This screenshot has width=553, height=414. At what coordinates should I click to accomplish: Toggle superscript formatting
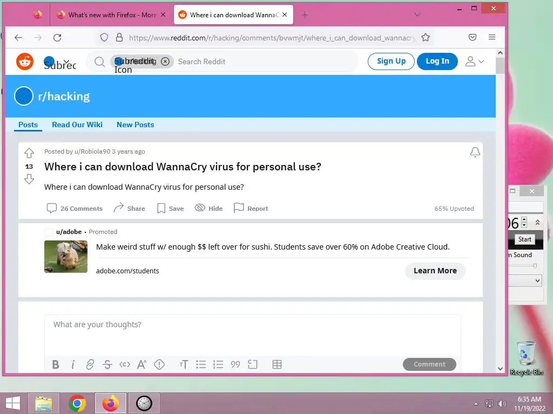142,364
